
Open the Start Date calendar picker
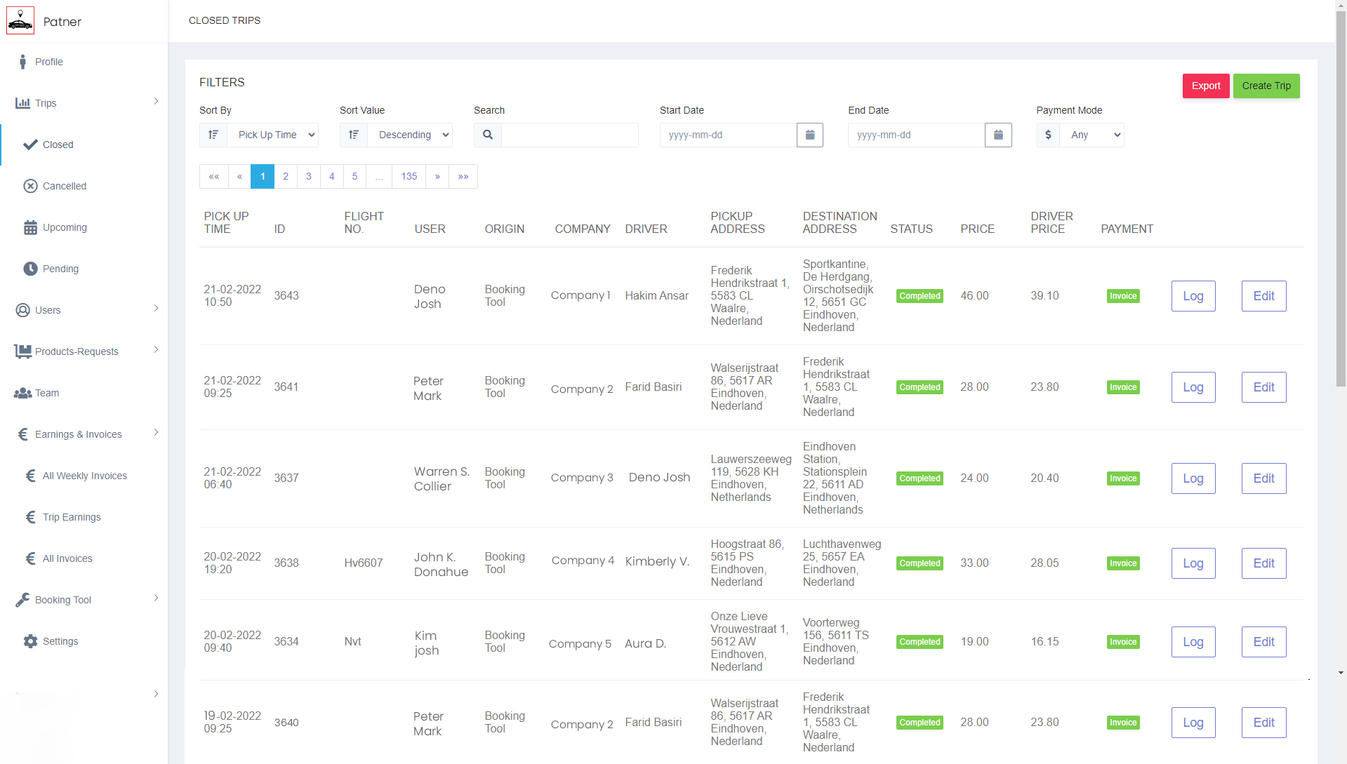click(x=809, y=135)
